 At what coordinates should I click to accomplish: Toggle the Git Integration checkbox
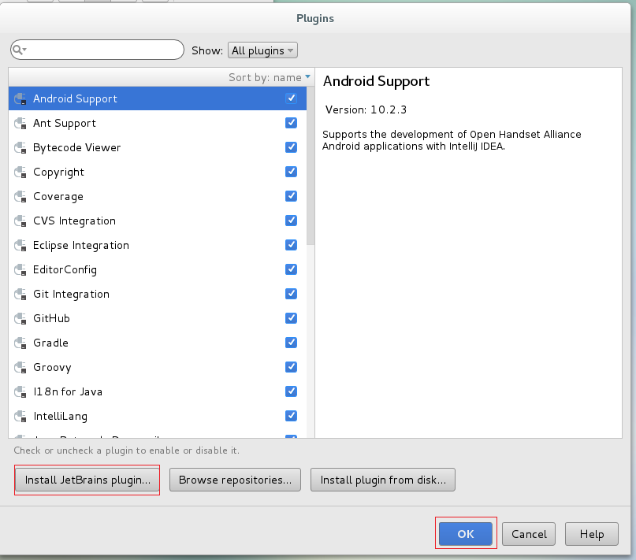point(291,294)
